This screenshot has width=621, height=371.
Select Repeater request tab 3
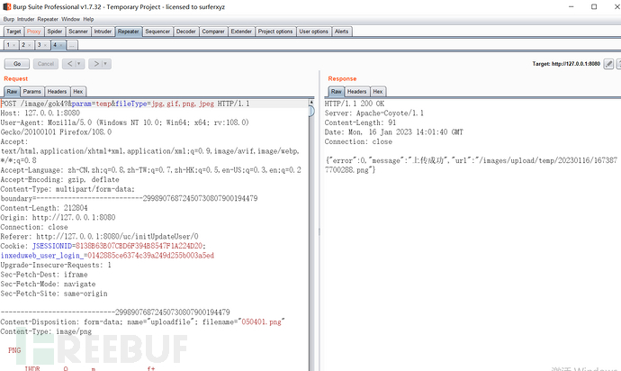pyautogui.click(x=39, y=45)
